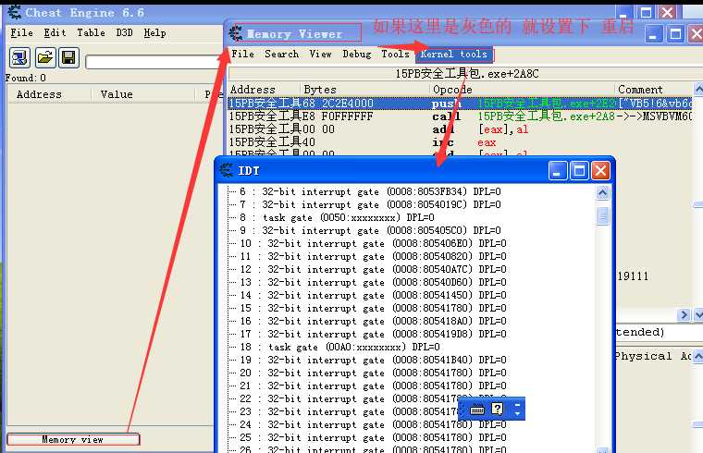This screenshot has height=453, width=703.
Task: Select IDT entry 12 interrupt gate
Action: 373,269
